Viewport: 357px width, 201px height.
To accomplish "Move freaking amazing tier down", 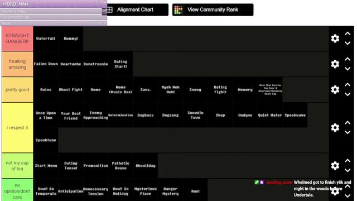I will pyautogui.click(x=348, y=69).
